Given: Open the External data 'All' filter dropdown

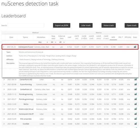Looking at the screenshot, I should pyautogui.click(x=62, y=42).
